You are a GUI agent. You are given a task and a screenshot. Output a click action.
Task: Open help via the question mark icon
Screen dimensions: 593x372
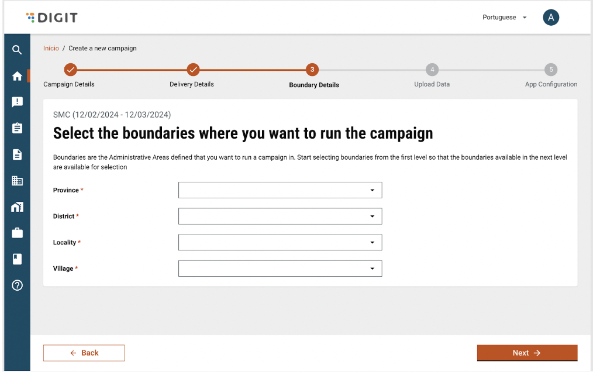pyautogui.click(x=17, y=285)
